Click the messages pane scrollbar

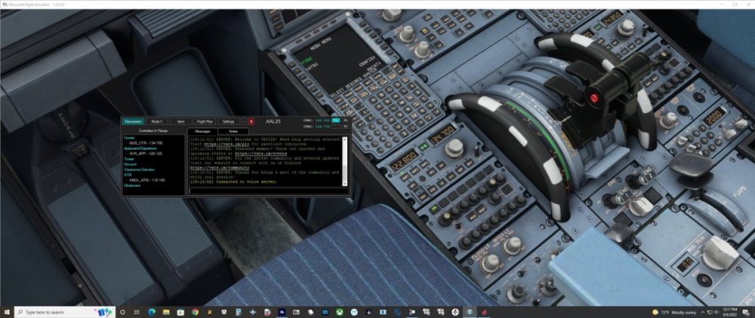(345, 161)
